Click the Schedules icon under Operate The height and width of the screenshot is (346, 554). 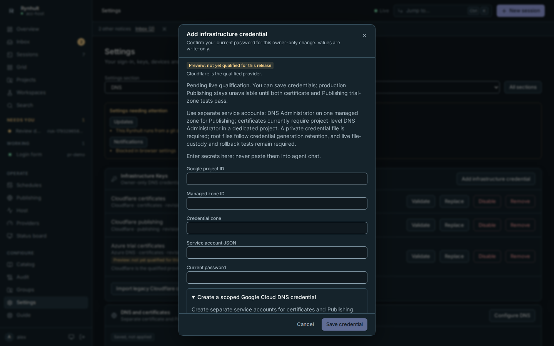[x=10, y=185]
